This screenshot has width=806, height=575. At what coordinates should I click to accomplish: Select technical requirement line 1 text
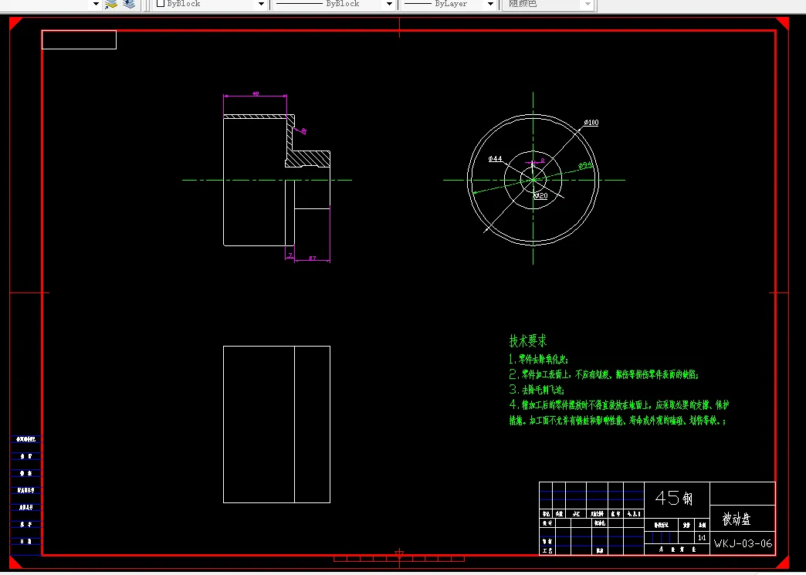tap(539, 359)
